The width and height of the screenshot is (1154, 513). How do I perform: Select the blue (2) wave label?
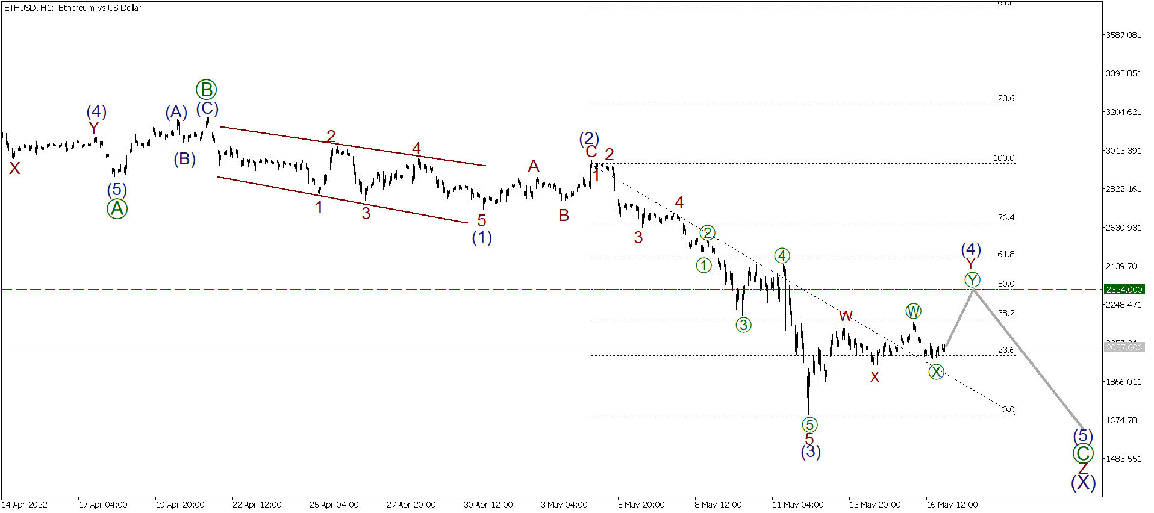(x=589, y=138)
